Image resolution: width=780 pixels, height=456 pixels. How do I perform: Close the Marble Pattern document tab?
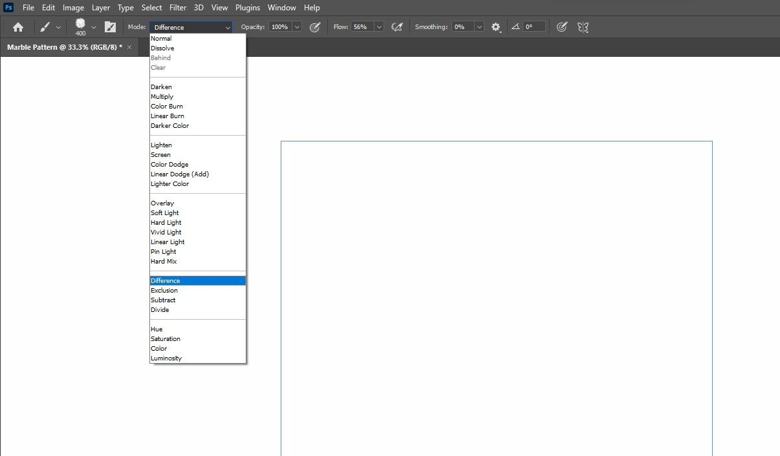[x=129, y=47]
